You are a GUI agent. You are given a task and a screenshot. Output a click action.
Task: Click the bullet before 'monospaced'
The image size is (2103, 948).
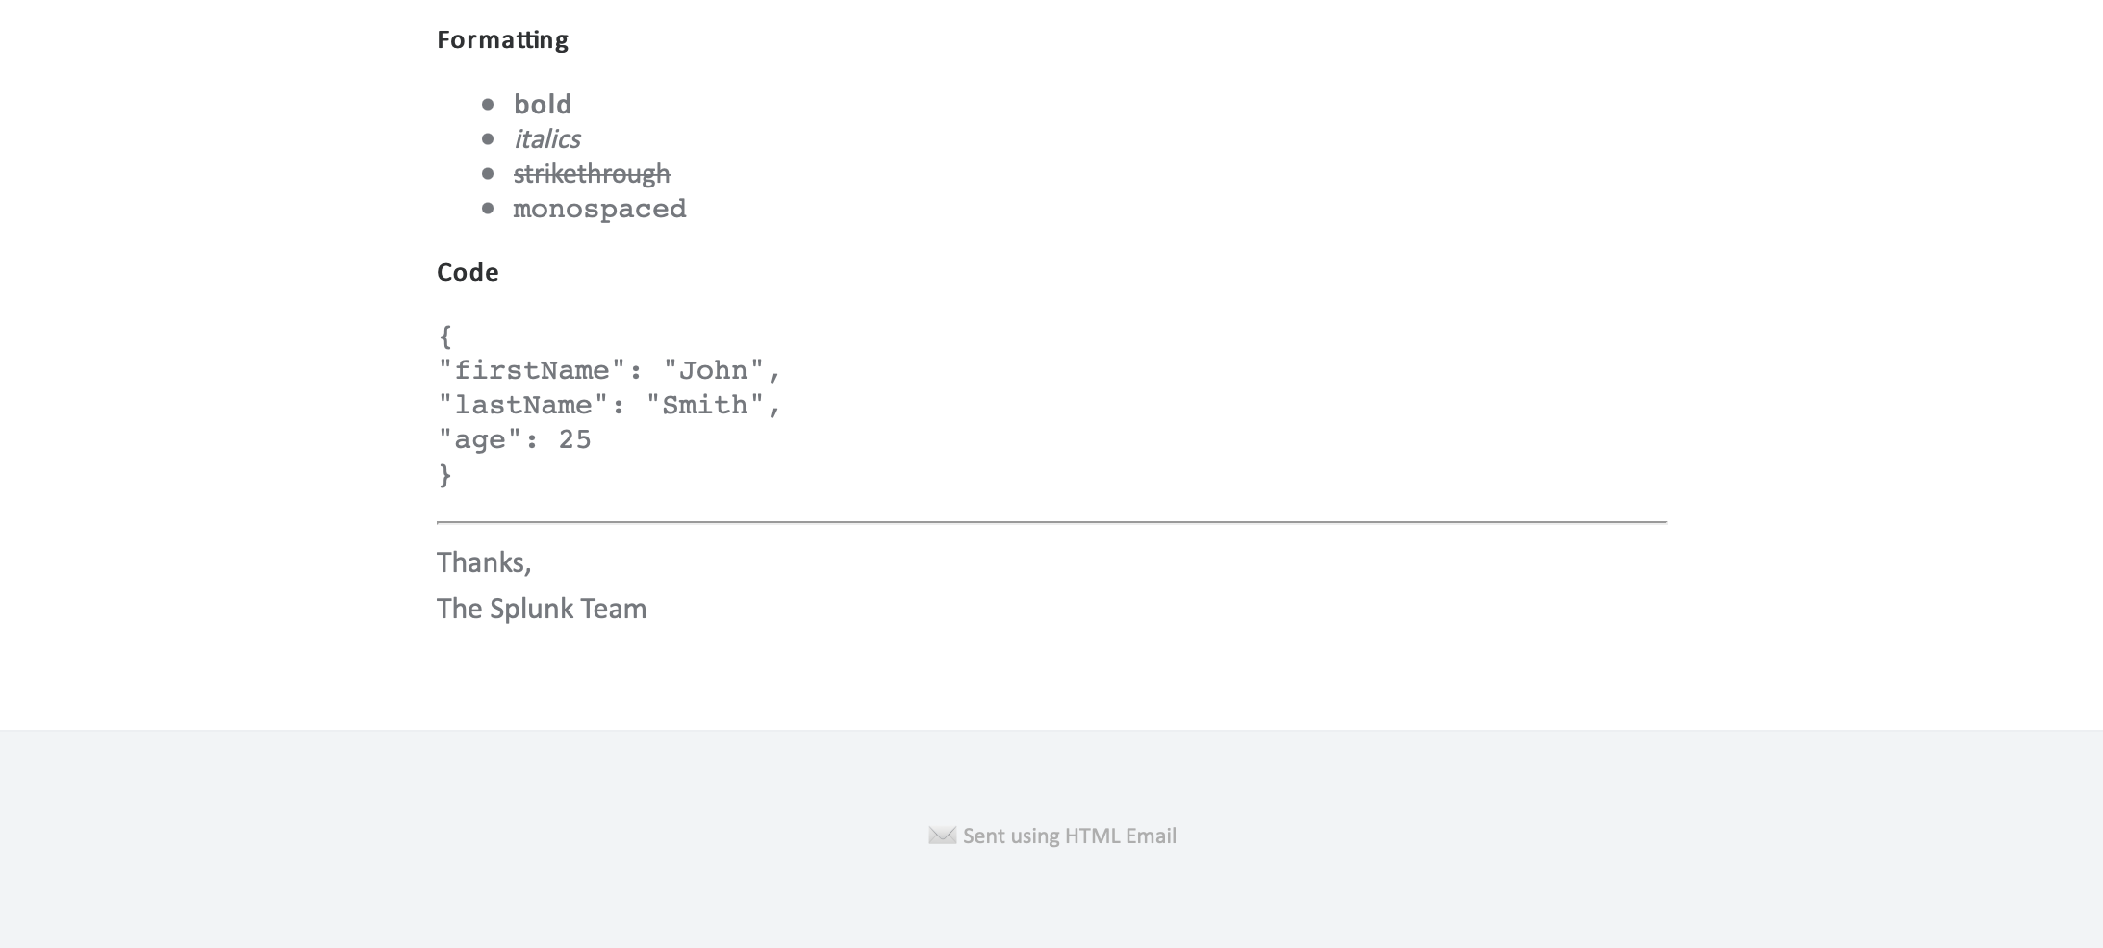488,209
